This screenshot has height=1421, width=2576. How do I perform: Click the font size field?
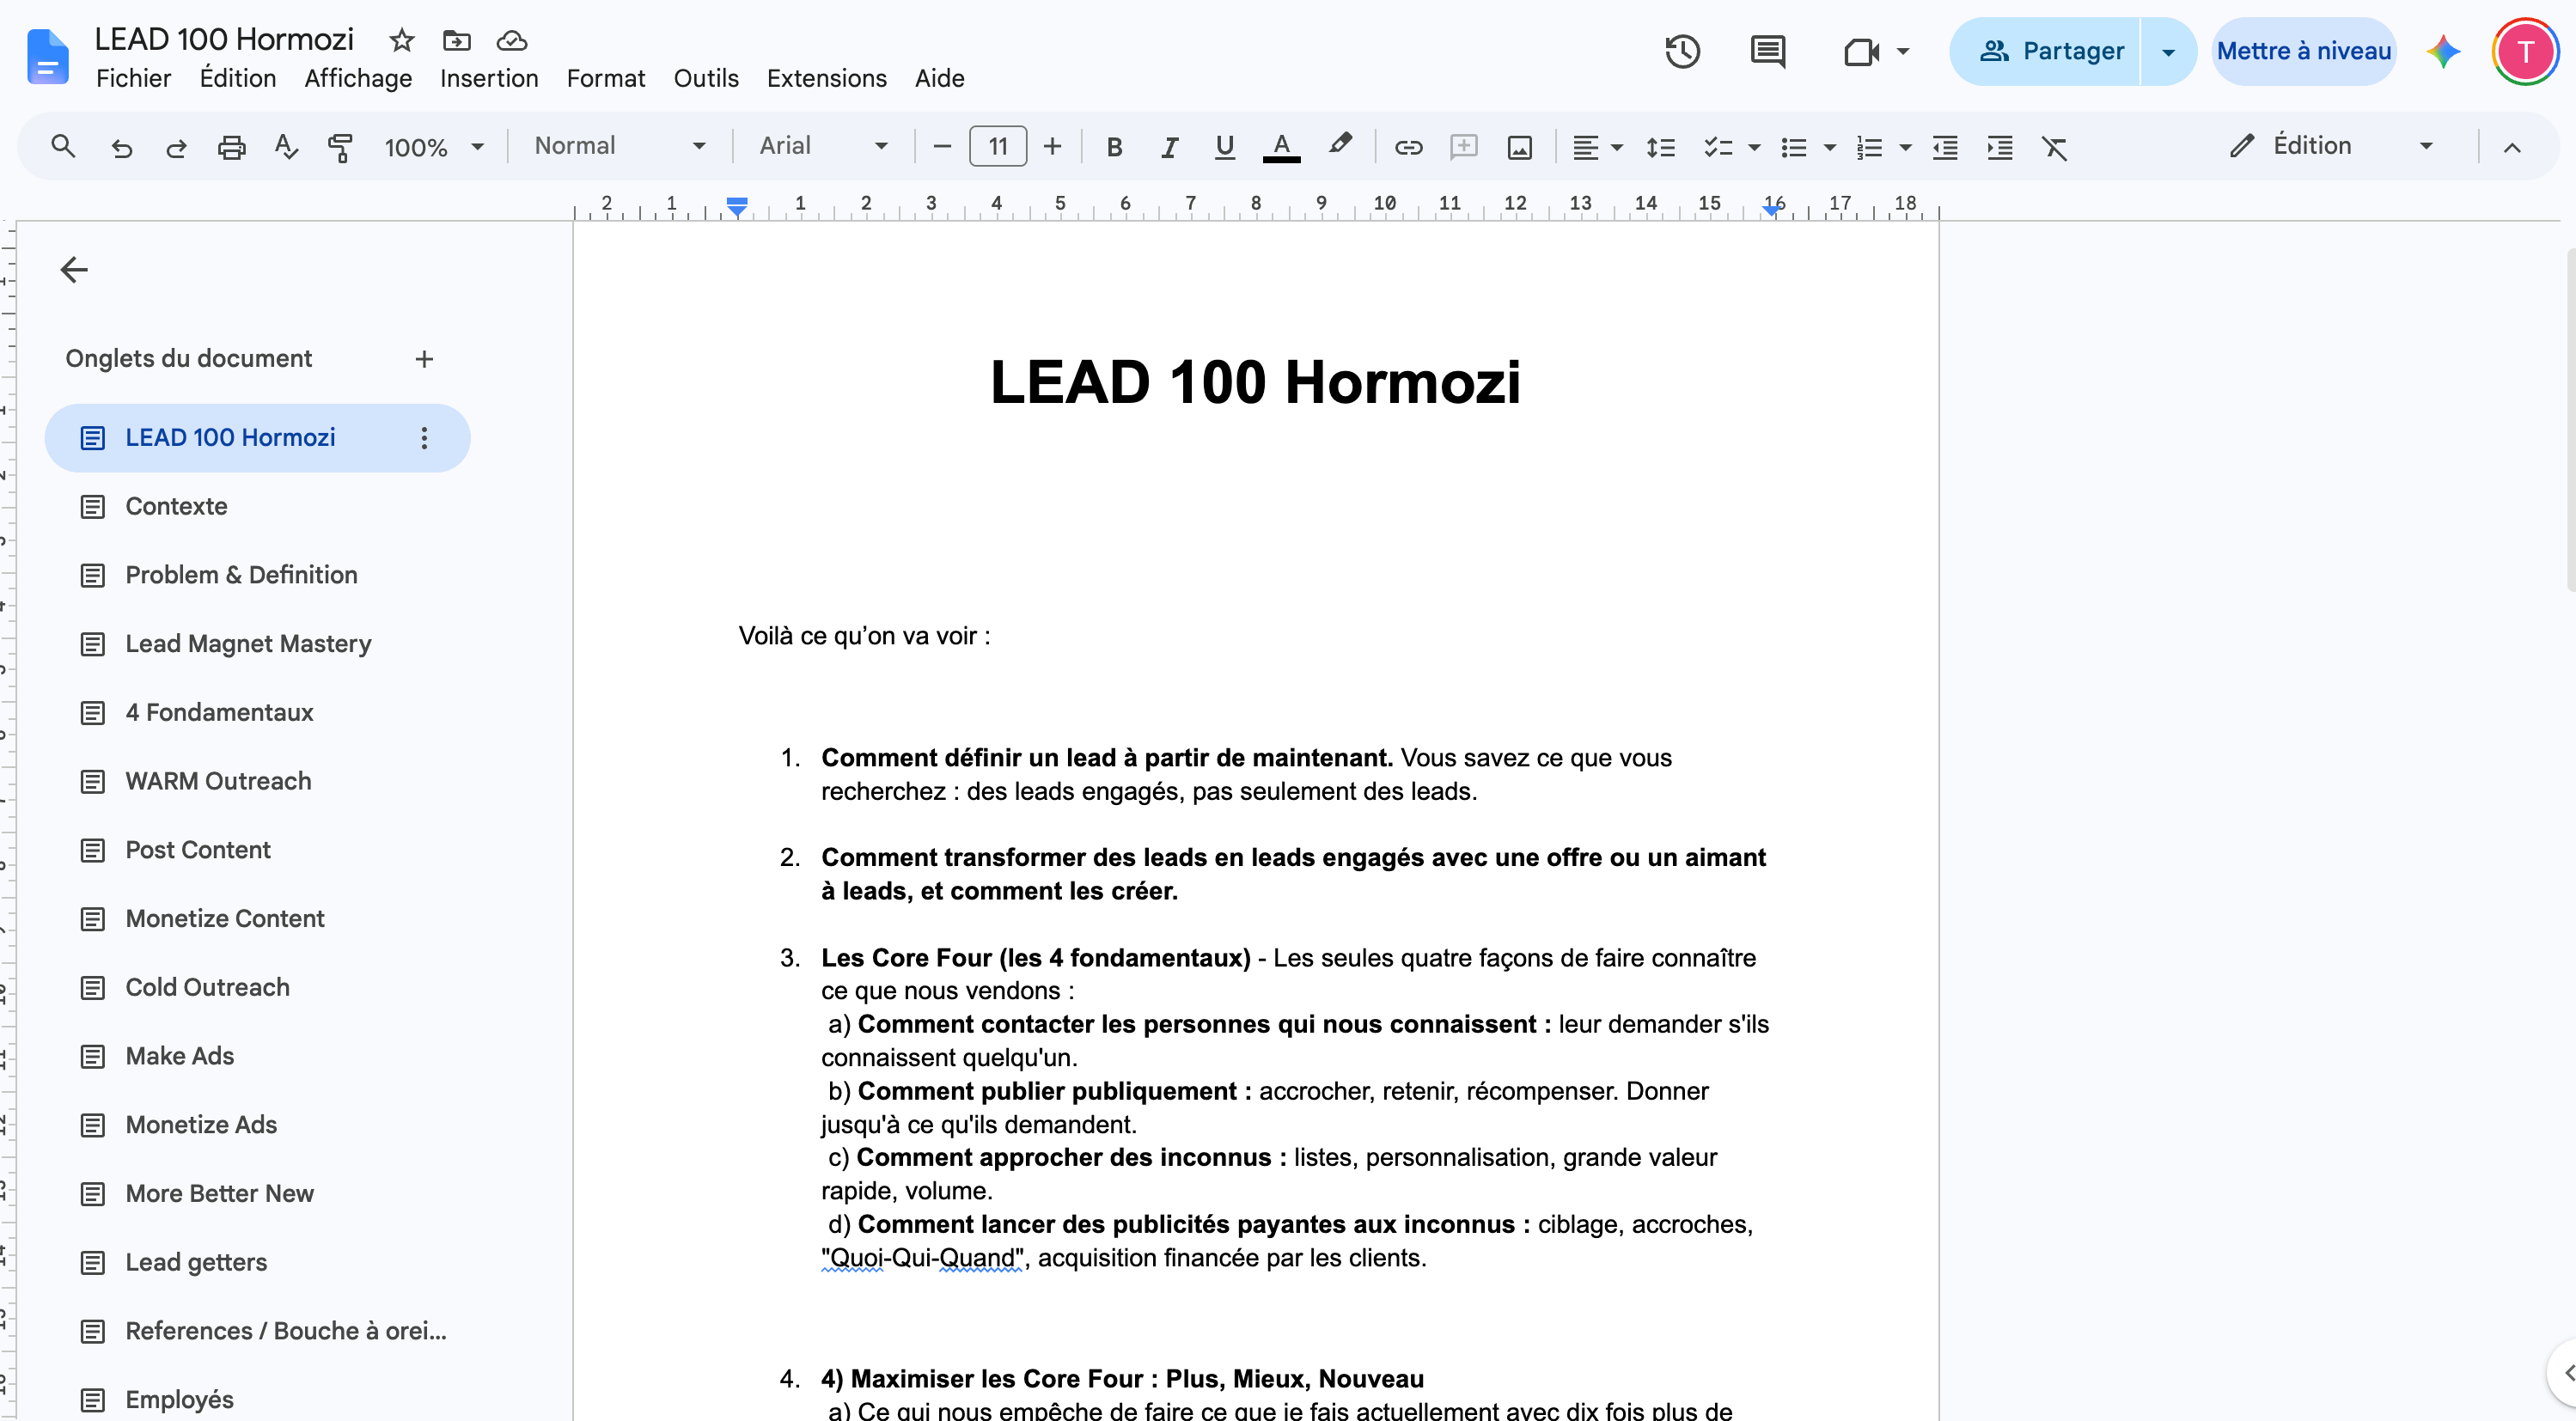click(x=997, y=147)
